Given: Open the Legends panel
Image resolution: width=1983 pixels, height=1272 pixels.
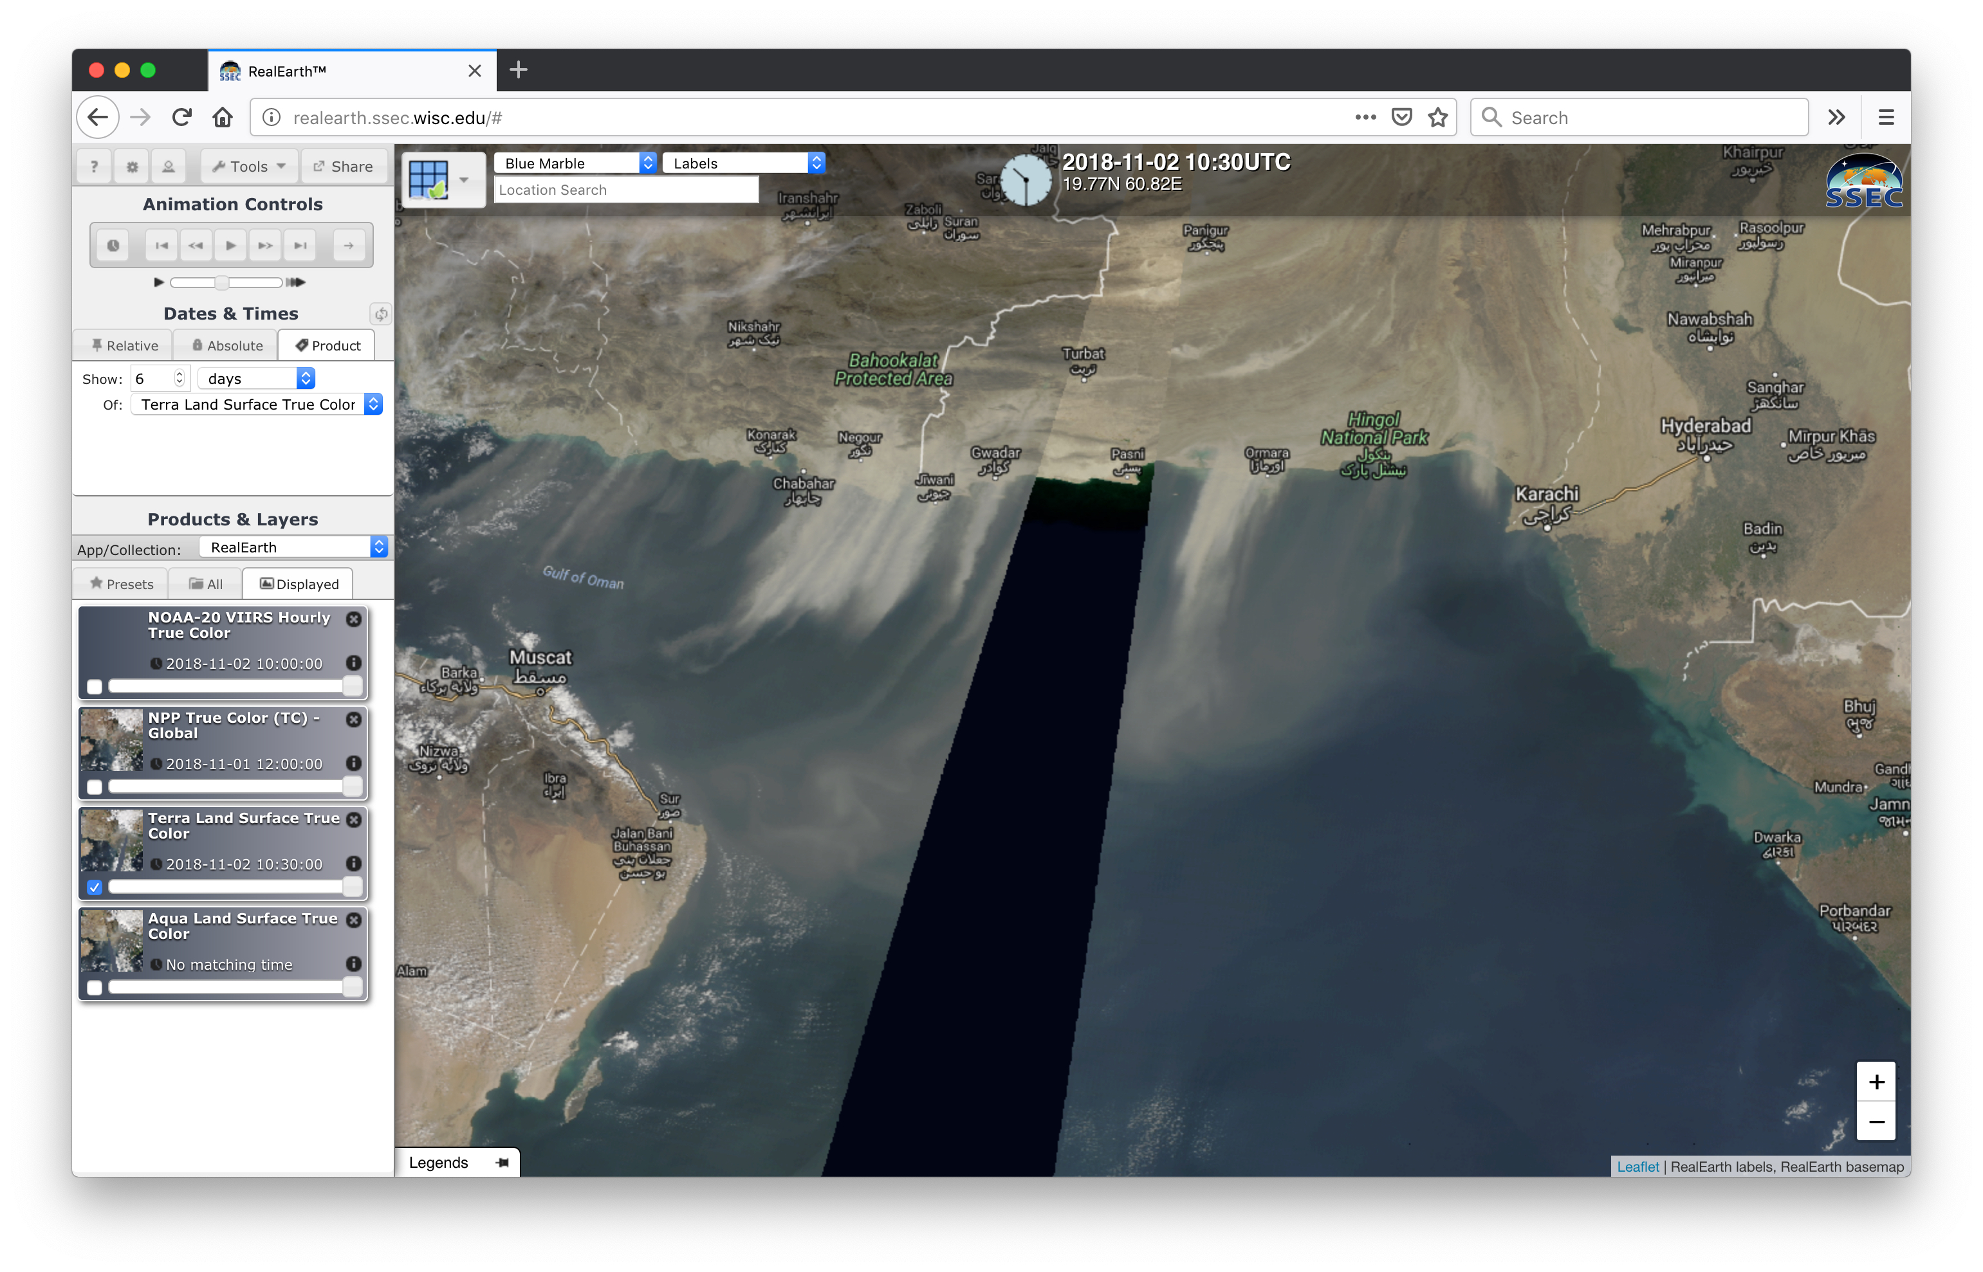Looking at the screenshot, I should point(439,1163).
